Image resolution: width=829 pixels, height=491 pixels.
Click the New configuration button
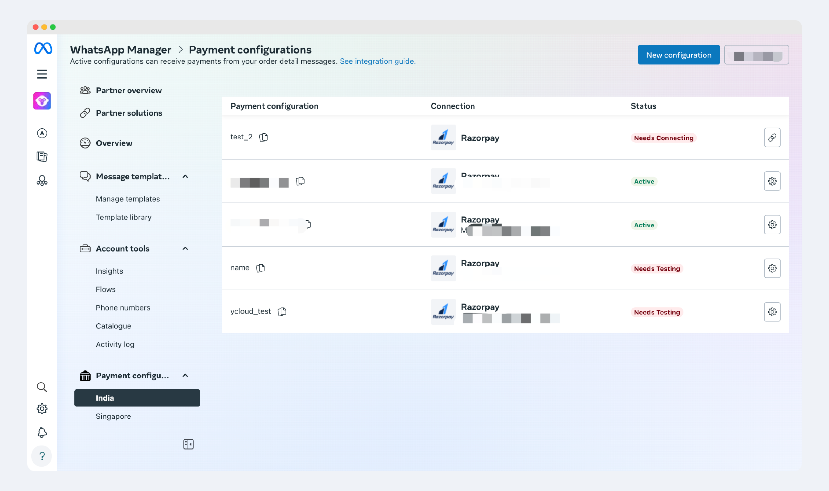click(x=678, y=55)
